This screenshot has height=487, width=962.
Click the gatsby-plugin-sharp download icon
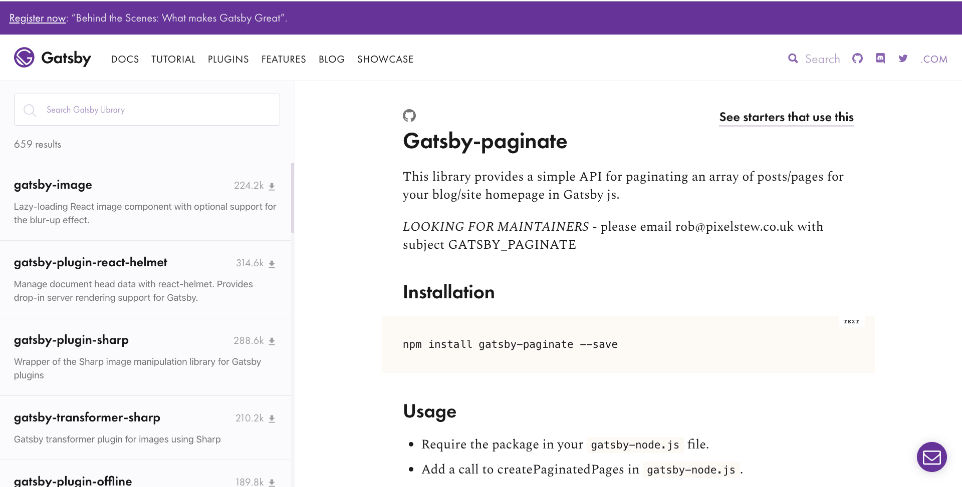pos(272,341)
